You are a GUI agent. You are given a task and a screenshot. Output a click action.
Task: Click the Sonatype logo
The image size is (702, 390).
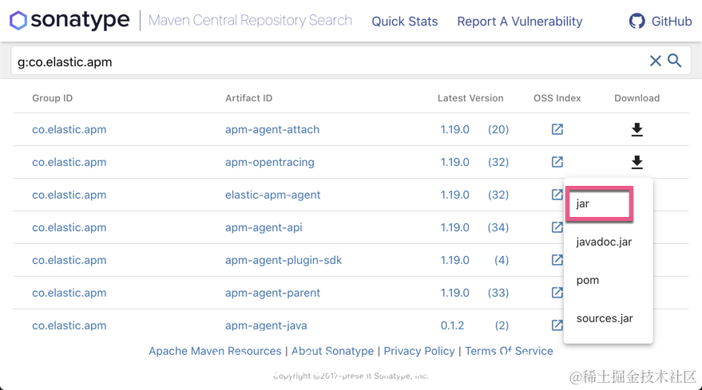click(x=69, y=20)
